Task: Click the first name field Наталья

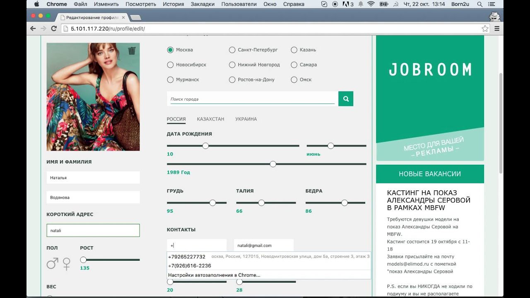Action: pos(93,178)
